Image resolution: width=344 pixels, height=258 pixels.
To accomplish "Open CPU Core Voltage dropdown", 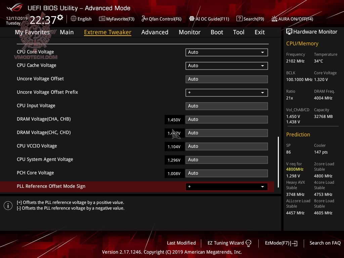I will 227,52.
